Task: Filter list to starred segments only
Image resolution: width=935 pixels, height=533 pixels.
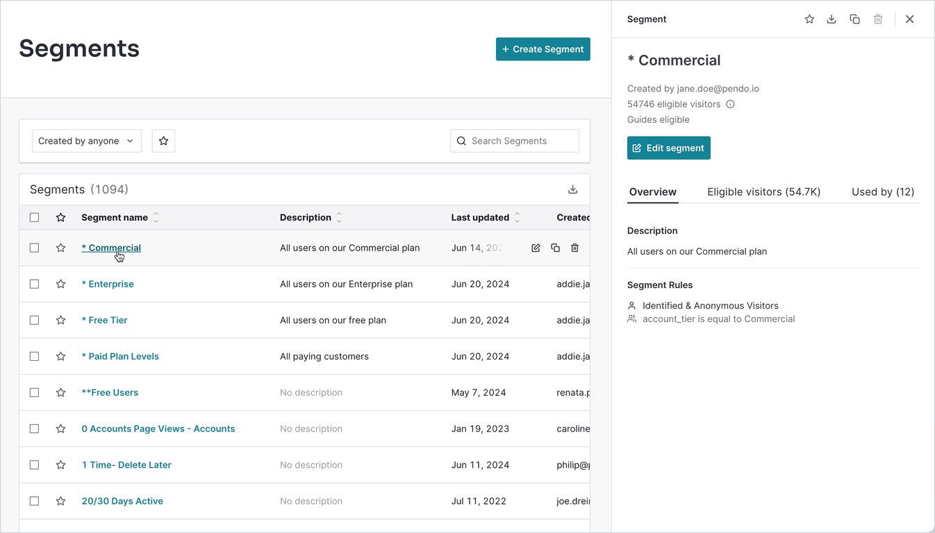Action: [x=164, y=141]
